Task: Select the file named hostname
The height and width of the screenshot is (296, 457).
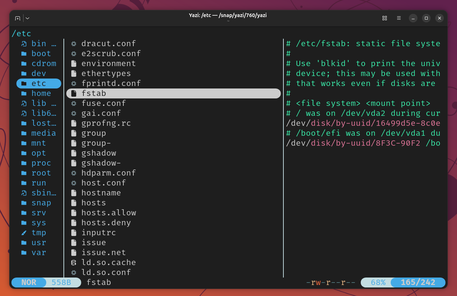Action: 101,193
